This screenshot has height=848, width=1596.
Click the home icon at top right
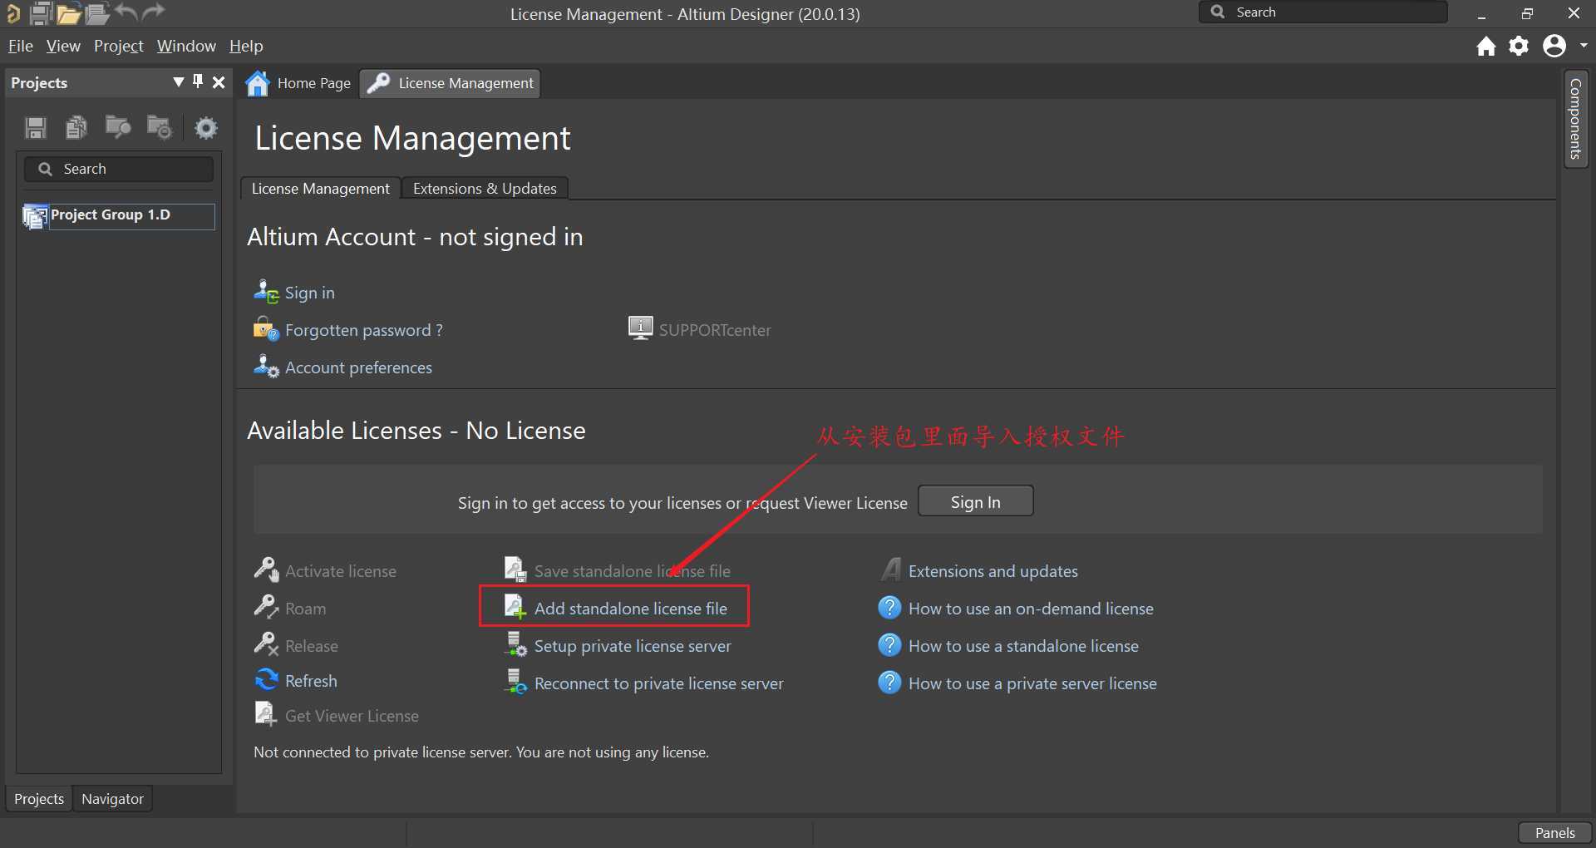[x=1486, y=47]
